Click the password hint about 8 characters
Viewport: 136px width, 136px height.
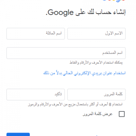pyautogui.click(x=75, y=104)
